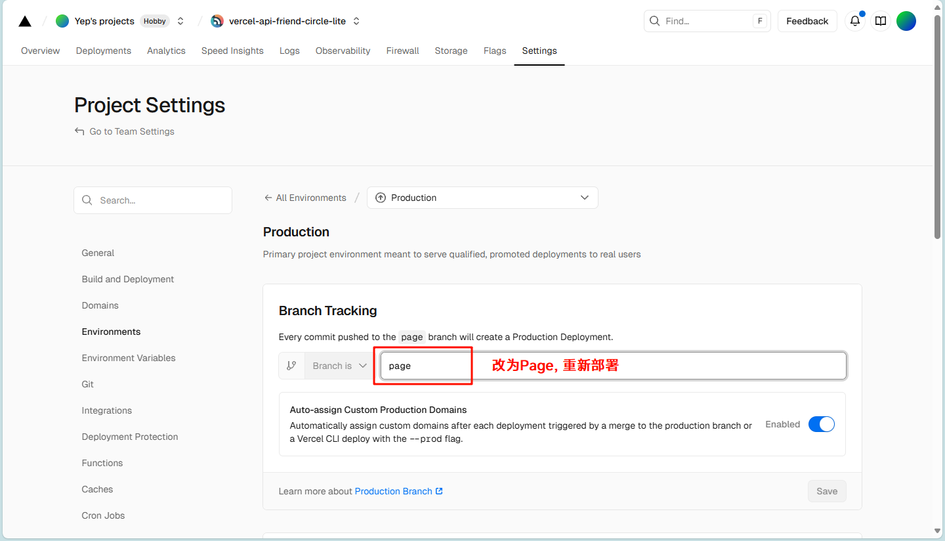
Task: Select Environments in the settings sidebar
Action: (x=111, y=332)
